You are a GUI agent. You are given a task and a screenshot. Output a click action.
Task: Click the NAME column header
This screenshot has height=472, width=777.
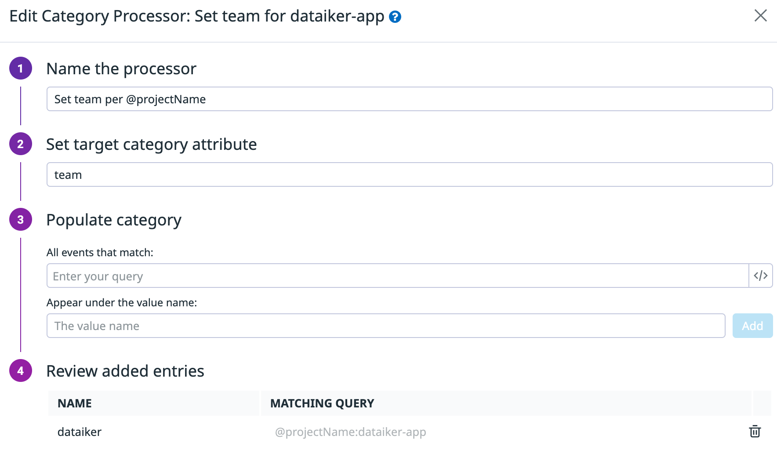pyautogui.click(x=75, y=403)
